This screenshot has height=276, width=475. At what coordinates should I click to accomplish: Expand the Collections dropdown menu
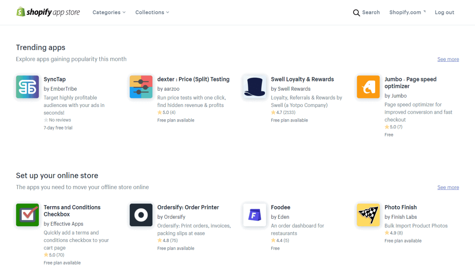point(152,12)
